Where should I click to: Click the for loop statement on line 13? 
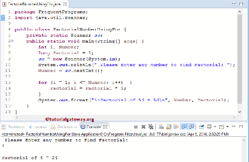coord(85,83)
